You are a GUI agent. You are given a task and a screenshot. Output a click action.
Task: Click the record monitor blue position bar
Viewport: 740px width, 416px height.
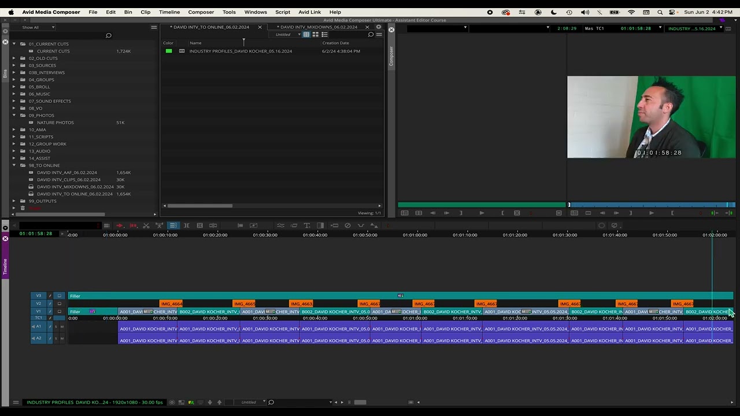pyautogui.click(x=652, y=205)
